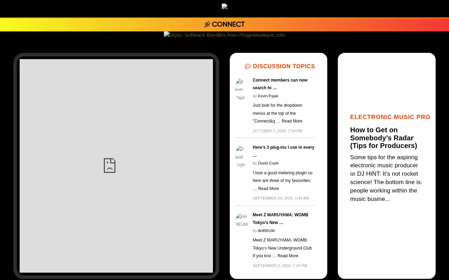The height and width of the screenshot is (280, 449).
Task: Click the 'Some tips for the aspiring' excerpt
Action: click(x=386, y=178)
